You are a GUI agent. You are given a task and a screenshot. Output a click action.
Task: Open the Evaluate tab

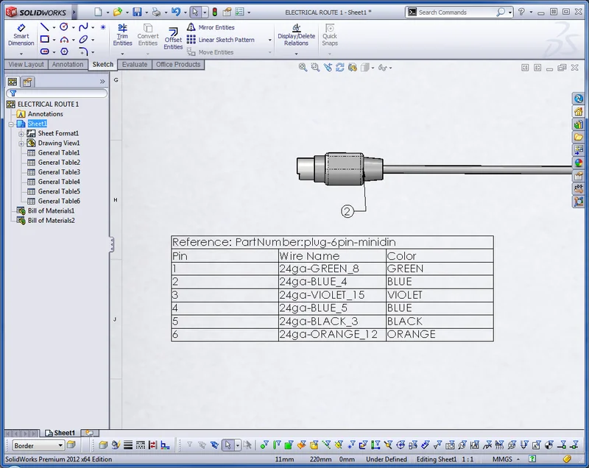click(x=135, y=65)
